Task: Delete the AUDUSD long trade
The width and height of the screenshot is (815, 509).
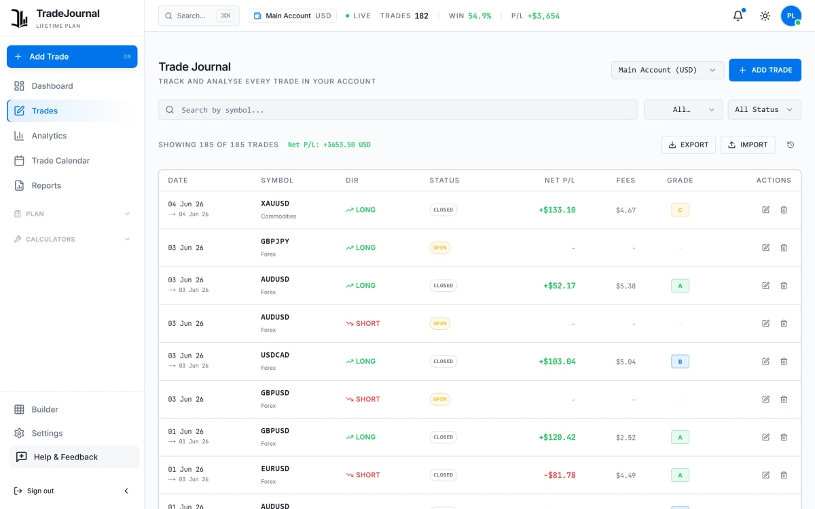Action: click(784, 286)
